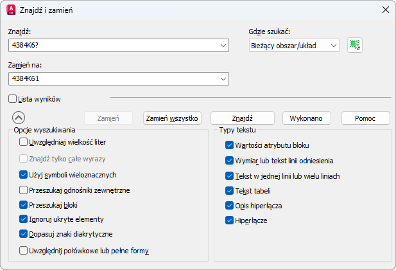This screenshot has height=270, width=396.
Task: Enable the Lista wyników checkbox
Action: coord(13,99)
